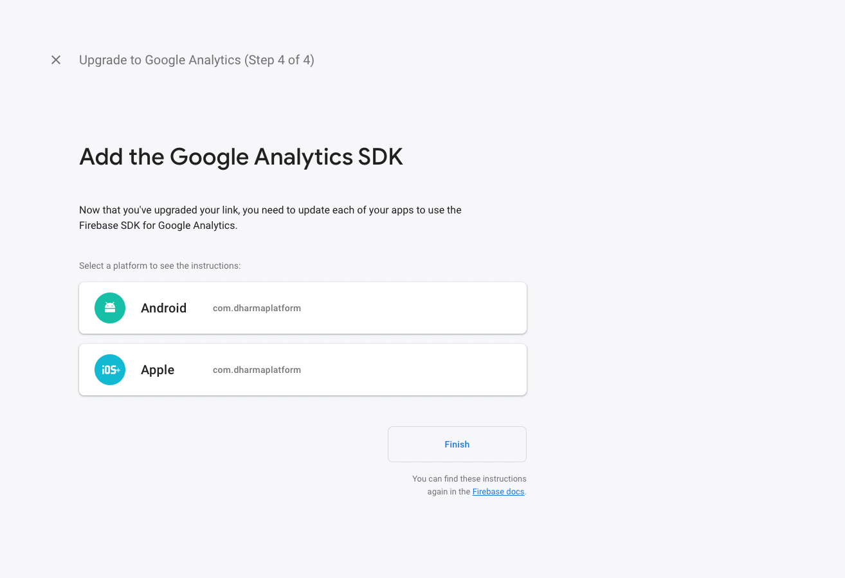Click the green Android robot icon
Viewport: 845px width, 578px height.
coord(110,308)
